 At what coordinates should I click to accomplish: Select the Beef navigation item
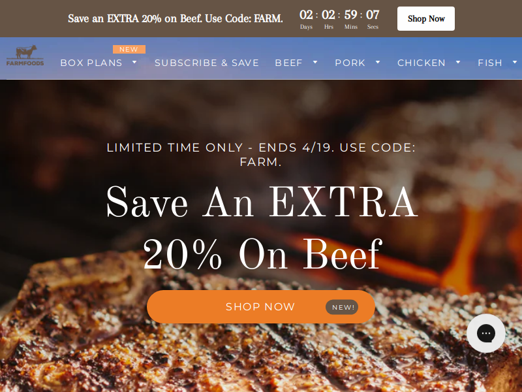pos(288,63)
